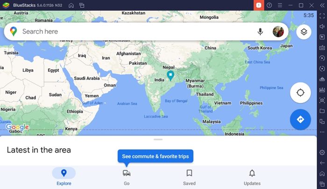Click the Arabian Sea label

pyautogui.click(x=127, y=103)
